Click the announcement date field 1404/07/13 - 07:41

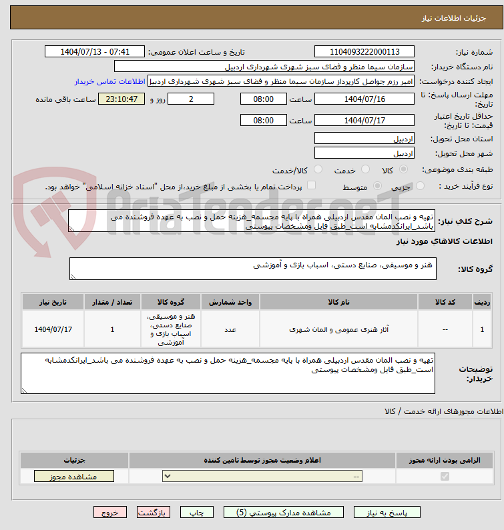(x=95, y=52)
